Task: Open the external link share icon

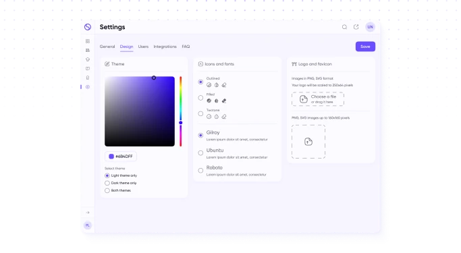Action: pyautogui.click(x=356, y=27)
